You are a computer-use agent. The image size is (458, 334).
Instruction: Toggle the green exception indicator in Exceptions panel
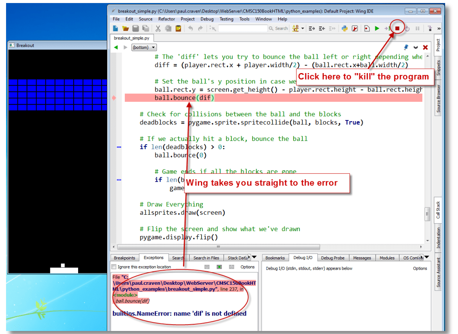coord(219,267)
